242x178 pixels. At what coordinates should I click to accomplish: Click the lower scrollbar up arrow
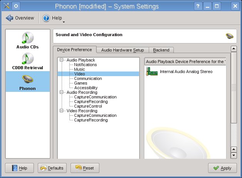pyautogui.click(x=234, y=149)
